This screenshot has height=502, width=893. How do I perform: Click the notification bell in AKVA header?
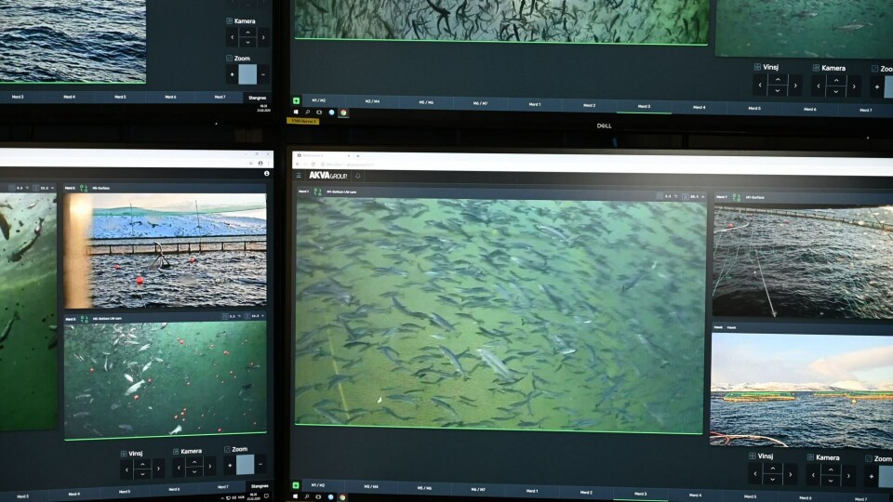click(x=358, y=175)
